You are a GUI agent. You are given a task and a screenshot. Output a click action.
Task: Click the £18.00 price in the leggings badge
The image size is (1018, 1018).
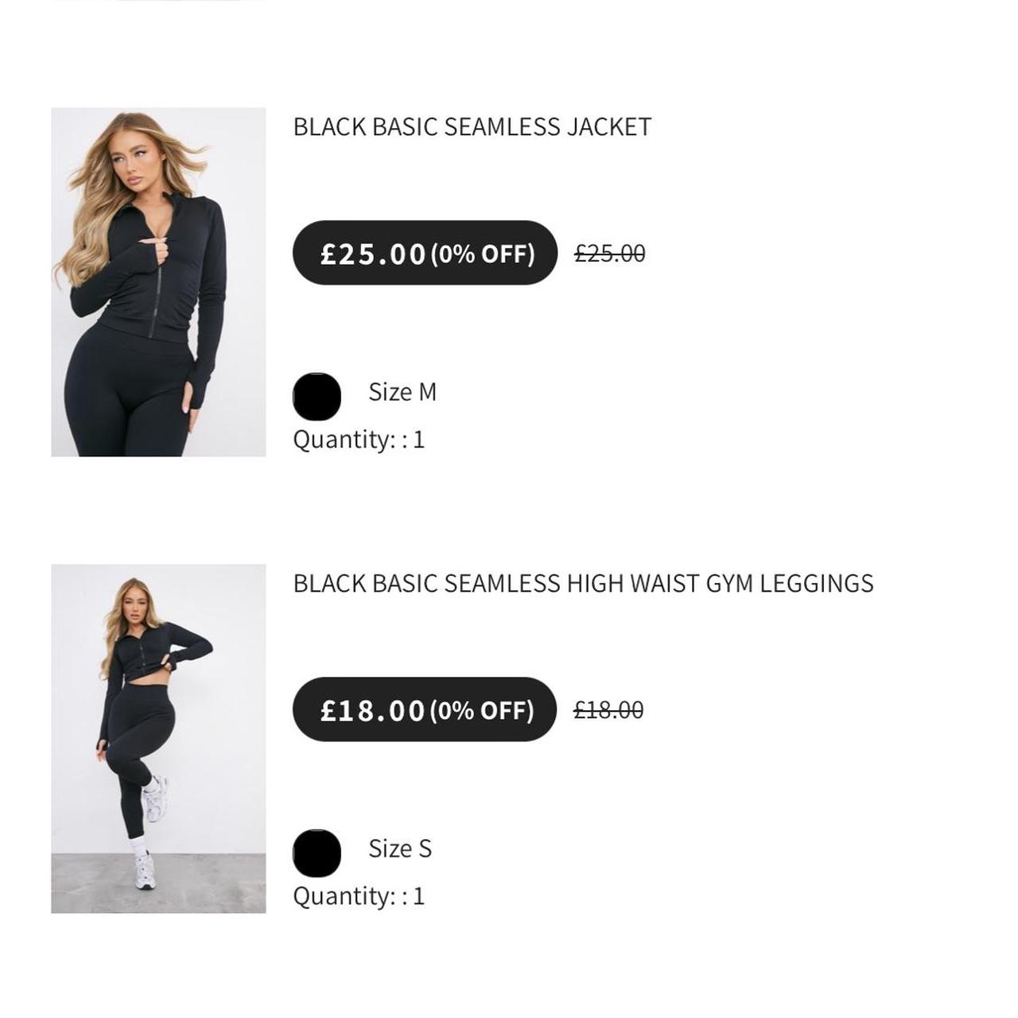click(373, 710)
